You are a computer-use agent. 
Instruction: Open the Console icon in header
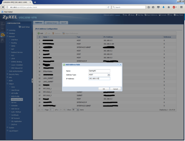(x=164, y=15)
